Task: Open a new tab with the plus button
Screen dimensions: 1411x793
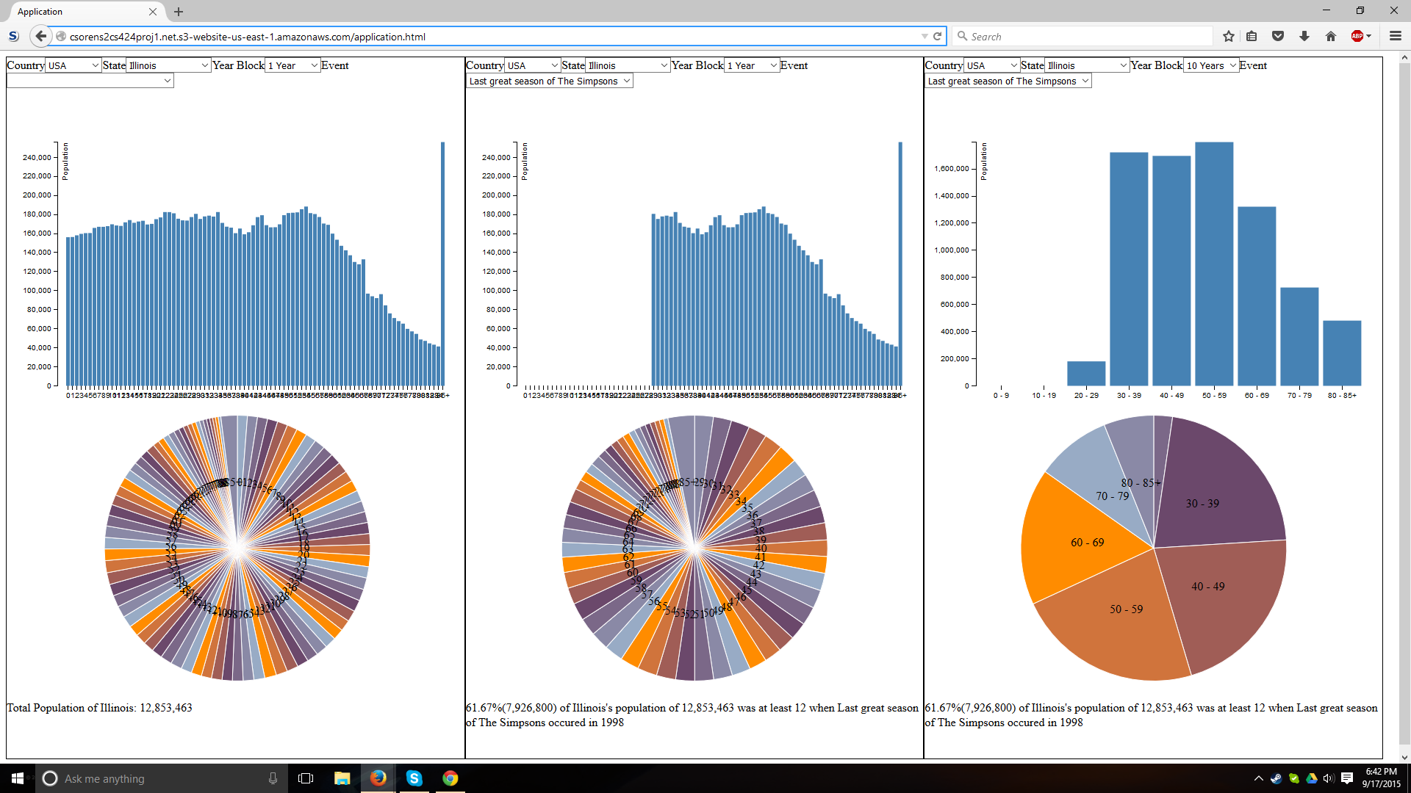Action: tap(179, 12)
